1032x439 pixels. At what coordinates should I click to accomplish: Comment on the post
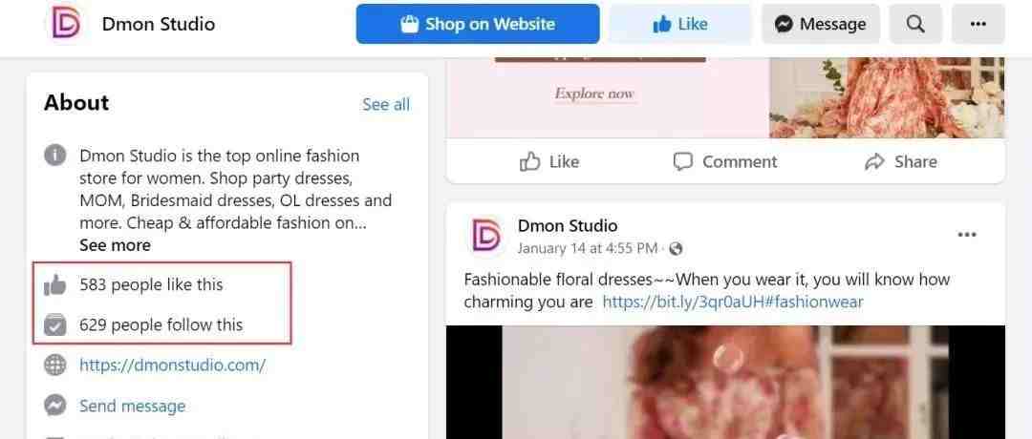pos(725,161)
